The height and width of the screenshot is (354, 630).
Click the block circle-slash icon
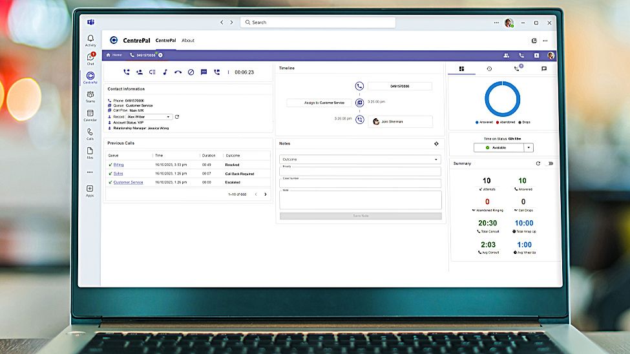tap(191, 72)
